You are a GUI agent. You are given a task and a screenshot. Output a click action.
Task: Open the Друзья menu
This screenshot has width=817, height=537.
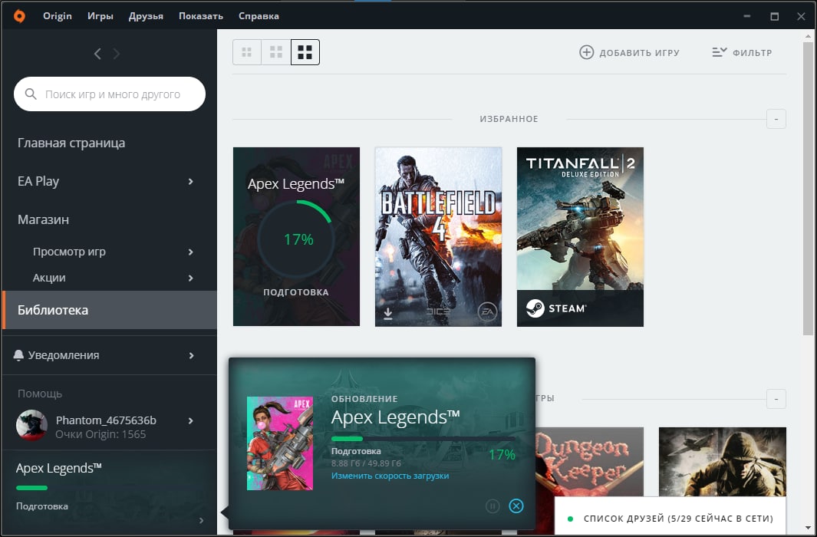click(146, 16)
